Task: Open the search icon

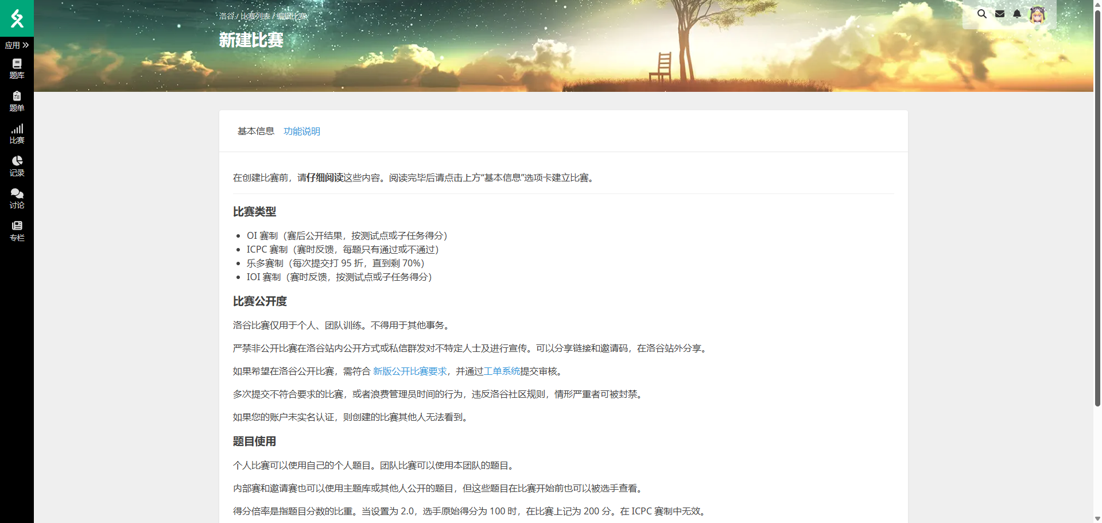Action: click(x=981, y=14)
